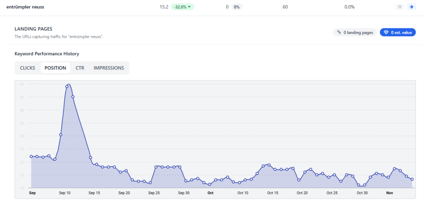
Task: Star the entrümpler neuss keyword
Action: click(x=400, y=7)
